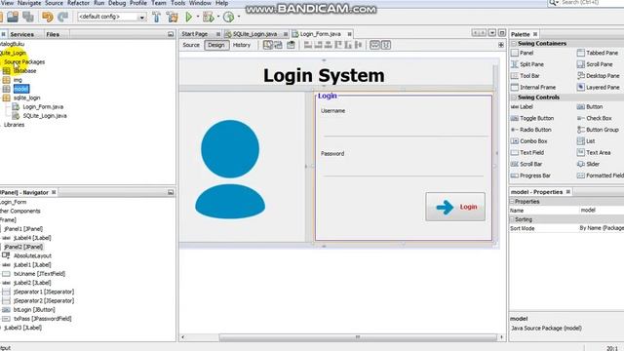Select the model package in tree
The height and width of the screenshot is (351, 624).
[x=21, y=89]
